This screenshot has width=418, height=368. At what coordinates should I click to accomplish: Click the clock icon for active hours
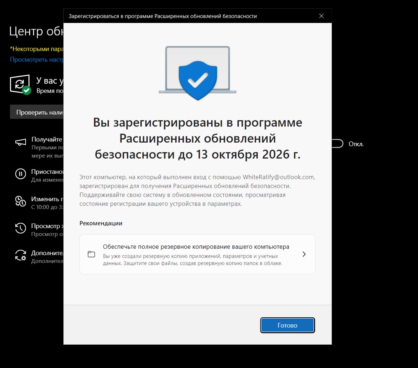[x=20, y=201]
